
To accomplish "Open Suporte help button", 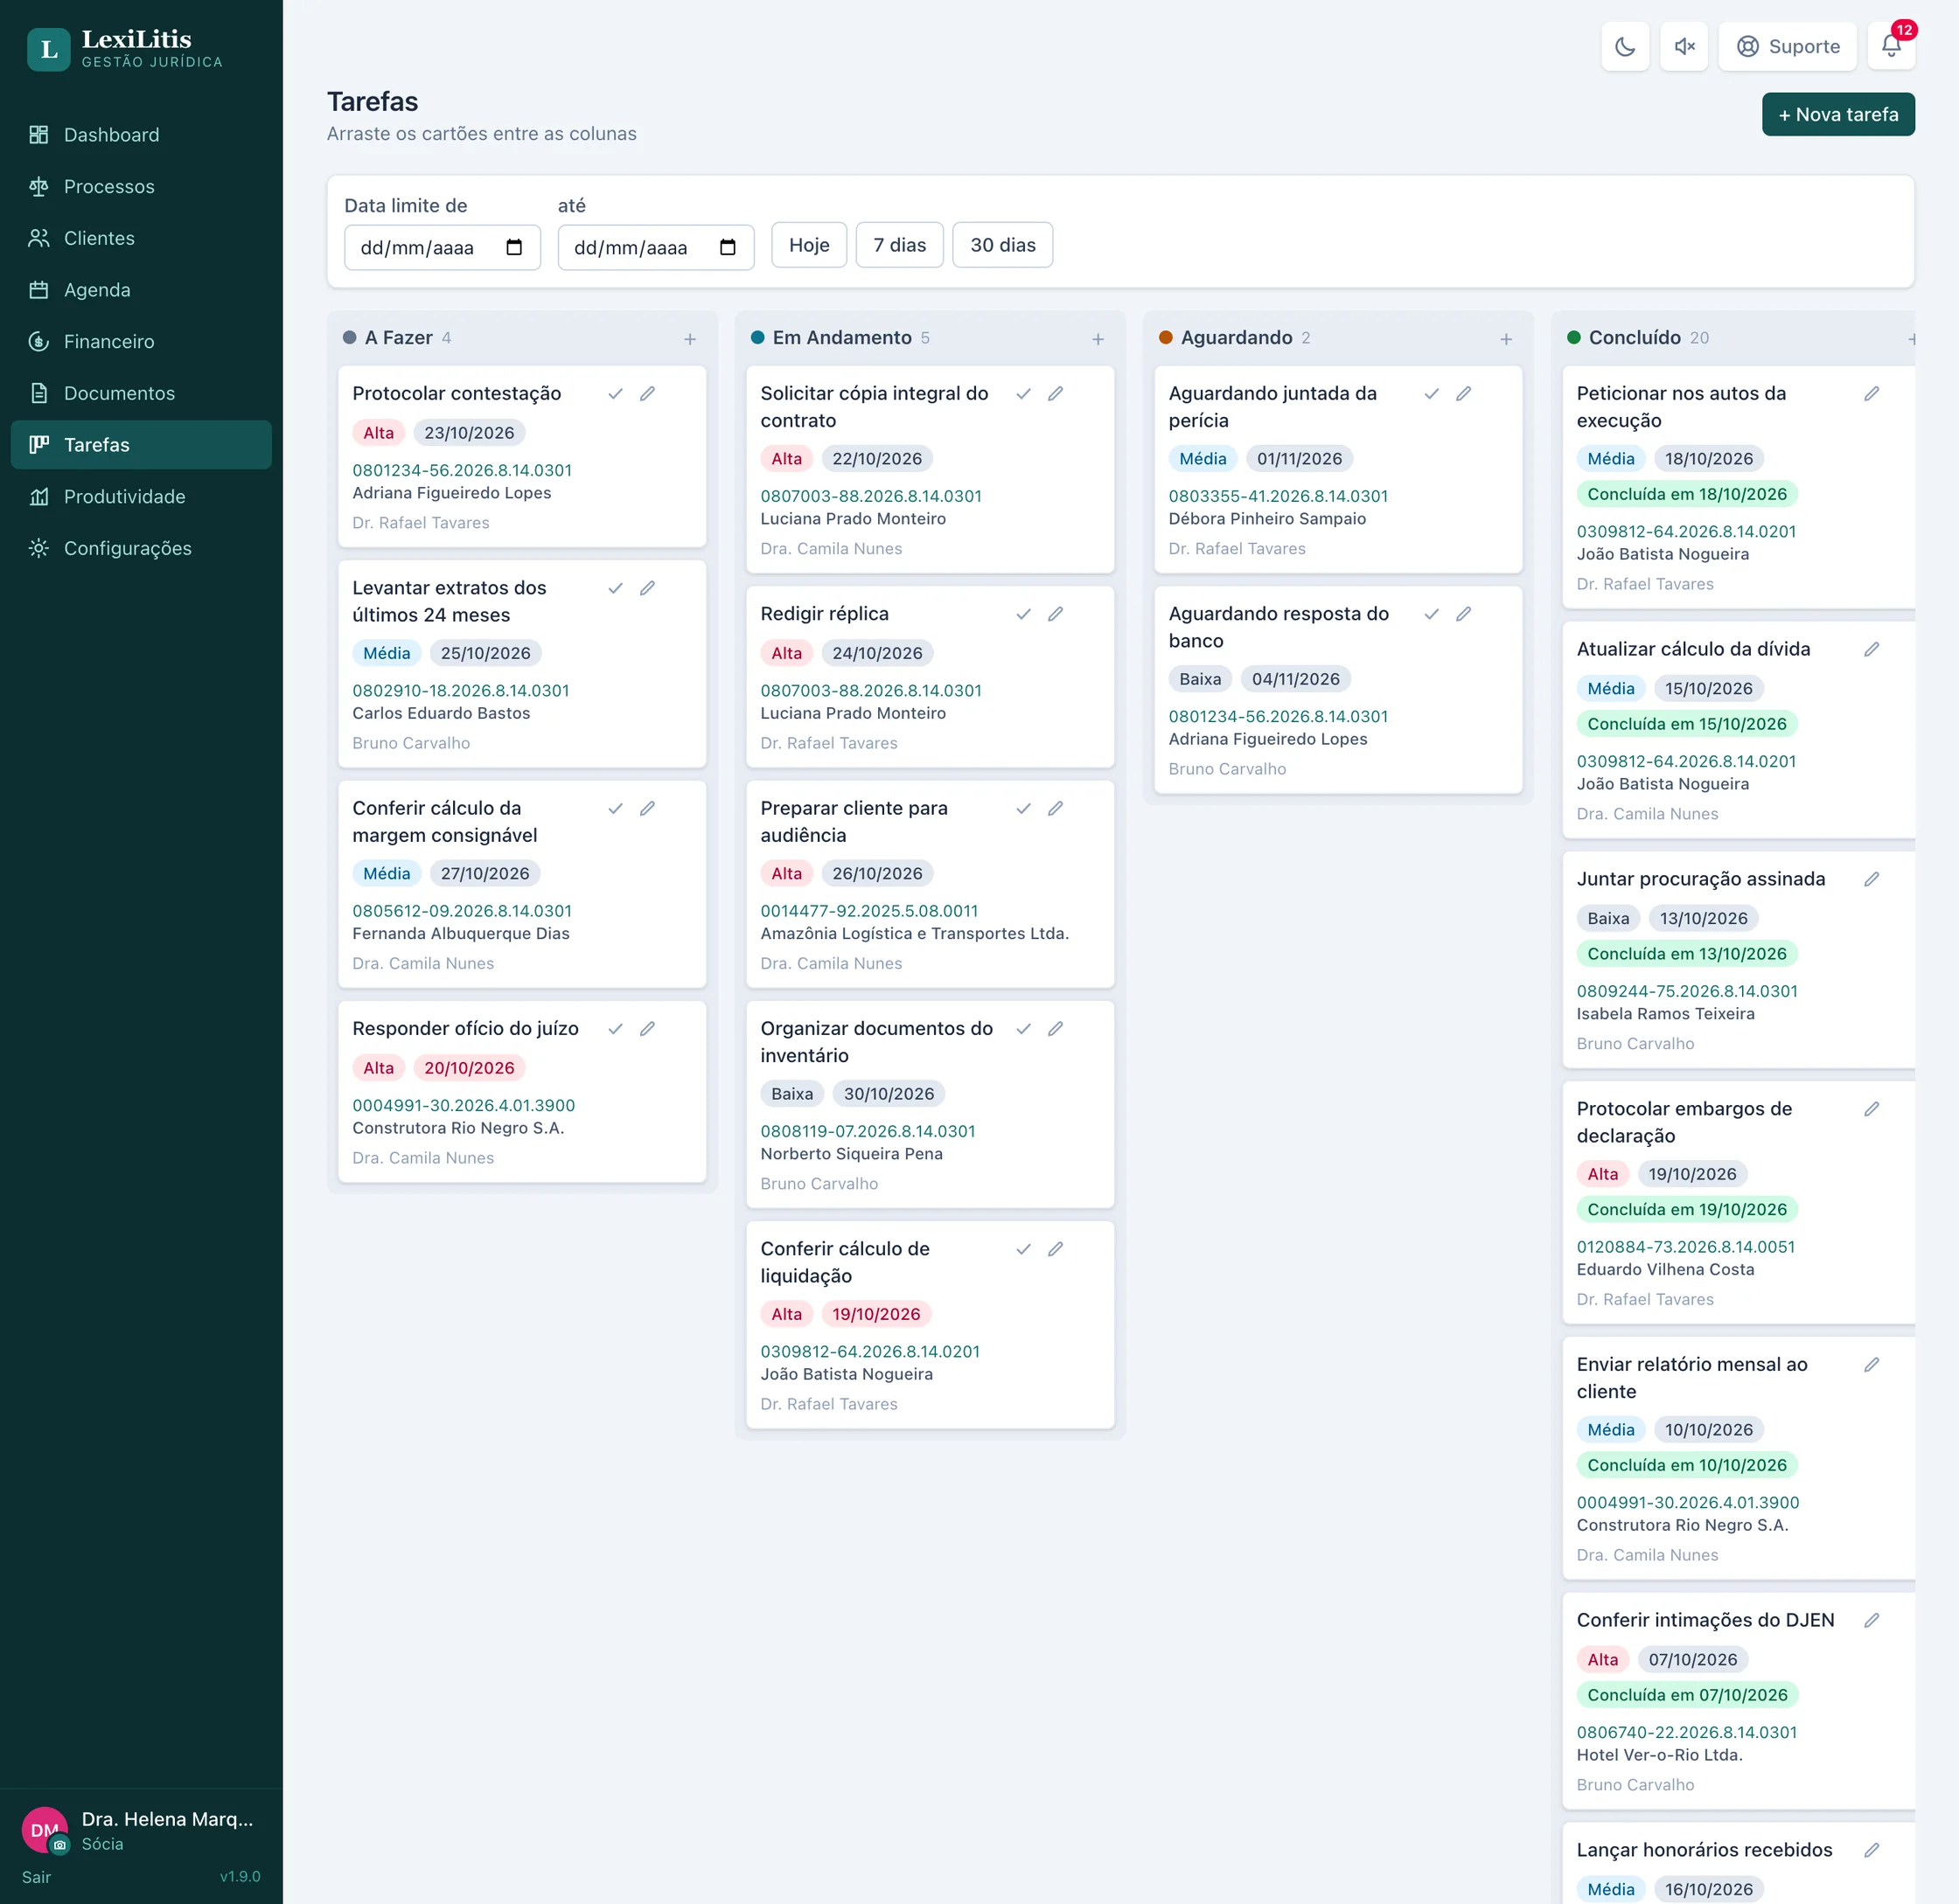I will pos(1787,46).
